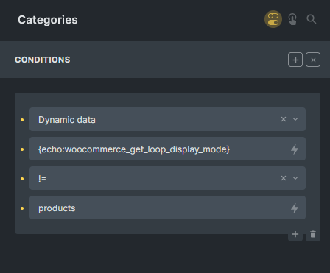Open the Conditions toggle icon in header
The width and height of the screenshot is (330, 273).
pyautogui.click(x=273, y=19)
